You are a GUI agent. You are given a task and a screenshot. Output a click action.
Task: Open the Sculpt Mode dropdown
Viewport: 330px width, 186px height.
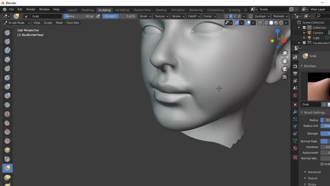(x=16, y=23)
